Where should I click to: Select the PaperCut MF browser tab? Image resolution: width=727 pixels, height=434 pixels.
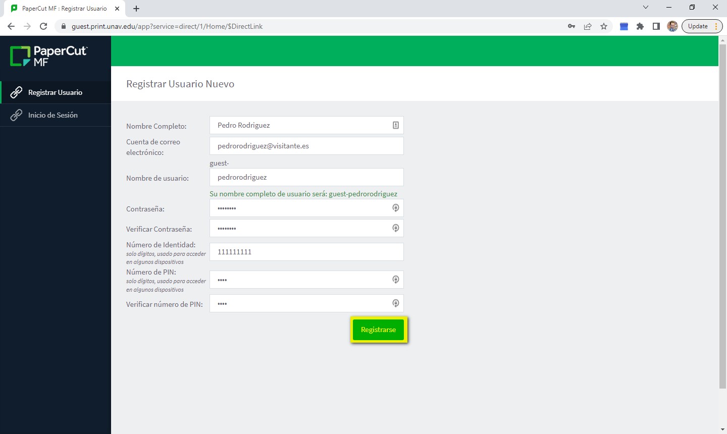coord(64,9)
